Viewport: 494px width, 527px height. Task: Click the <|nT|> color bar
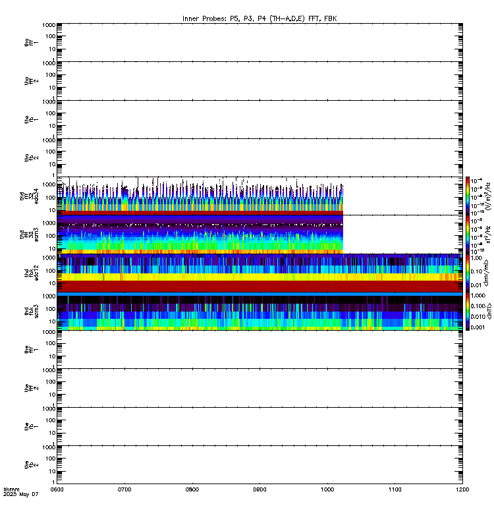click(x=468, y=311)
